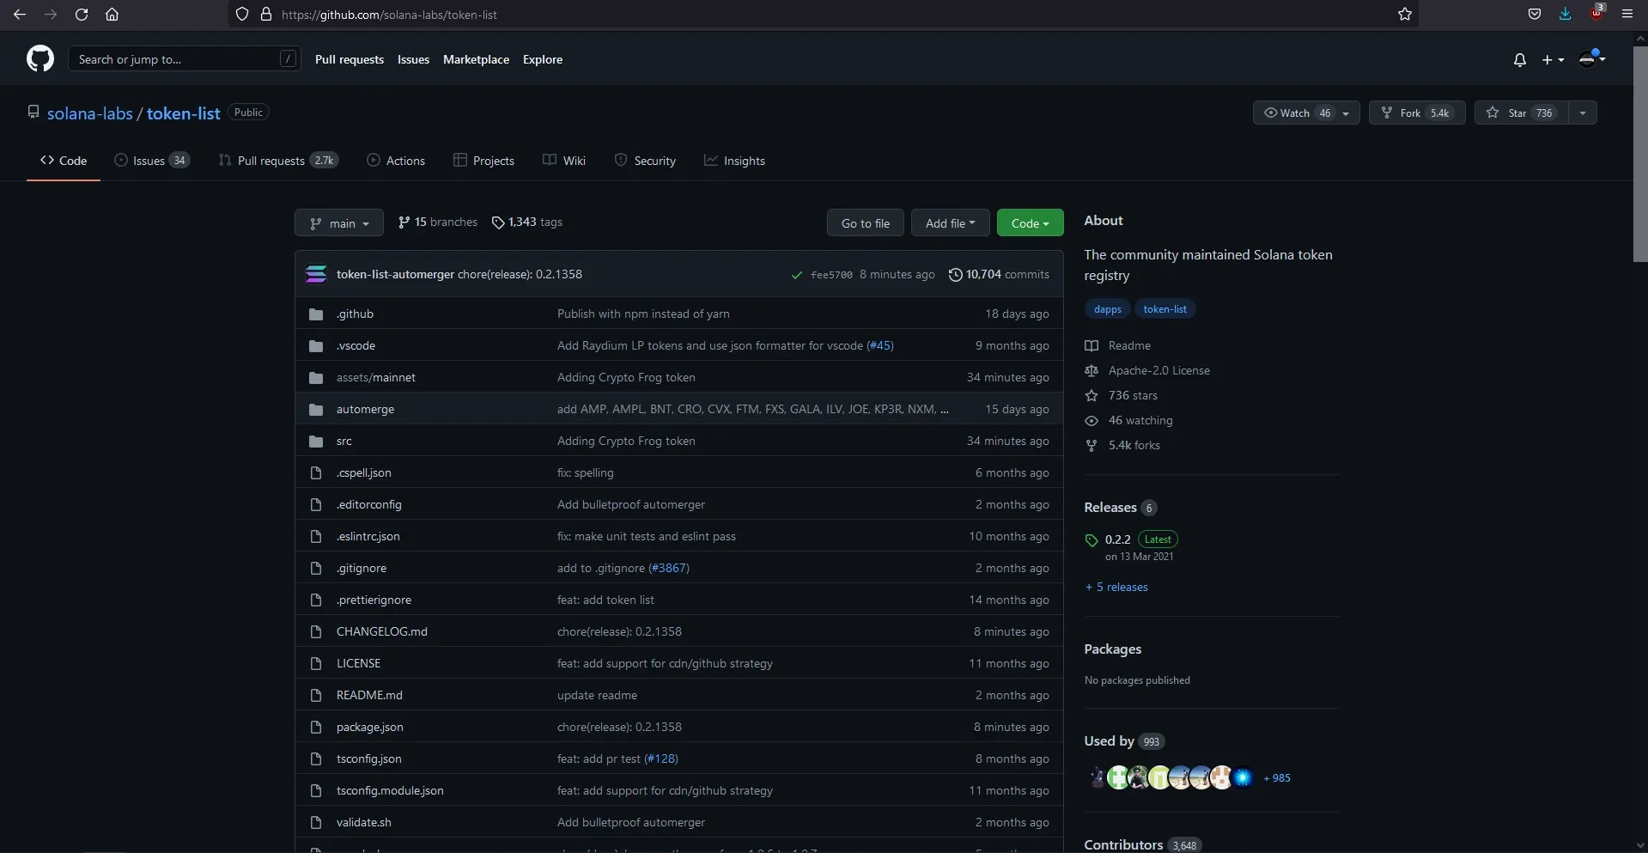Open the + 985 dependents link
The height and width of the screenshot is (853, 1648).
[1276, 778]
